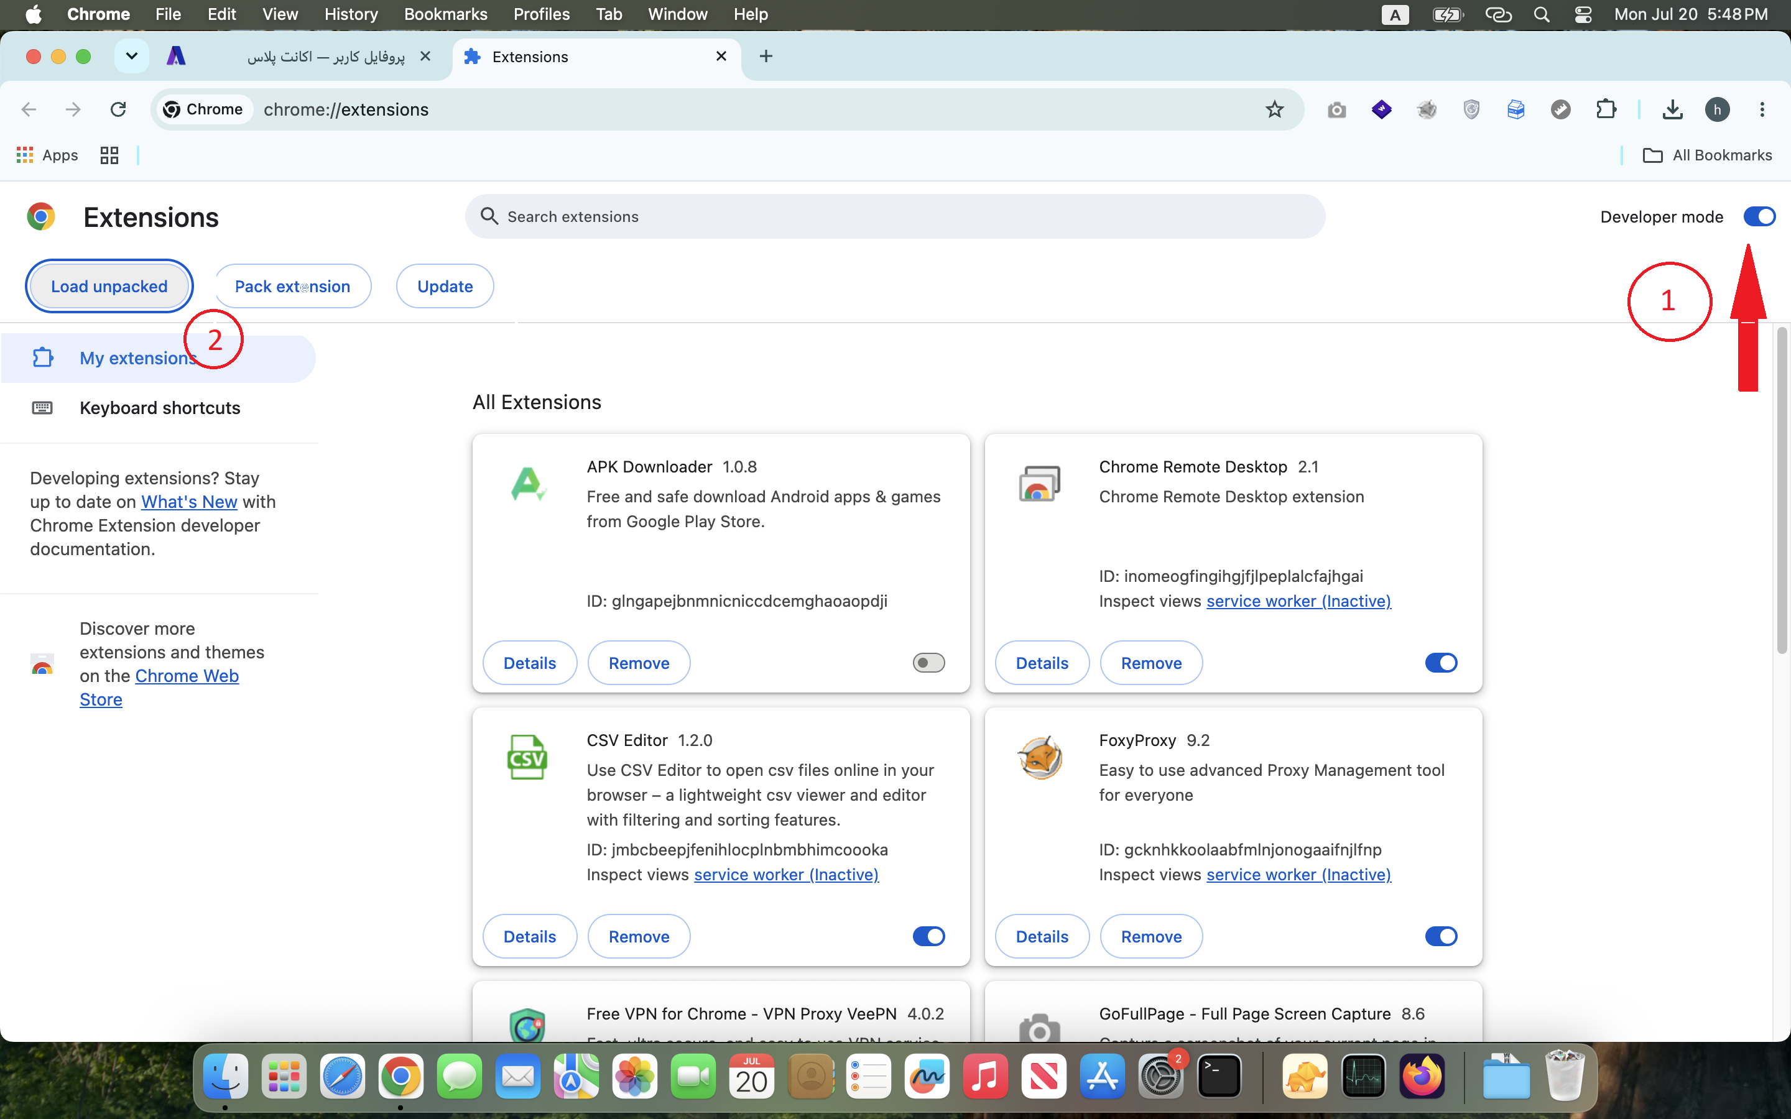Open the All Bookmarks folder
This screenshot has width=1791, height=1119.
pyautogui.click(x=1706, y=155)
